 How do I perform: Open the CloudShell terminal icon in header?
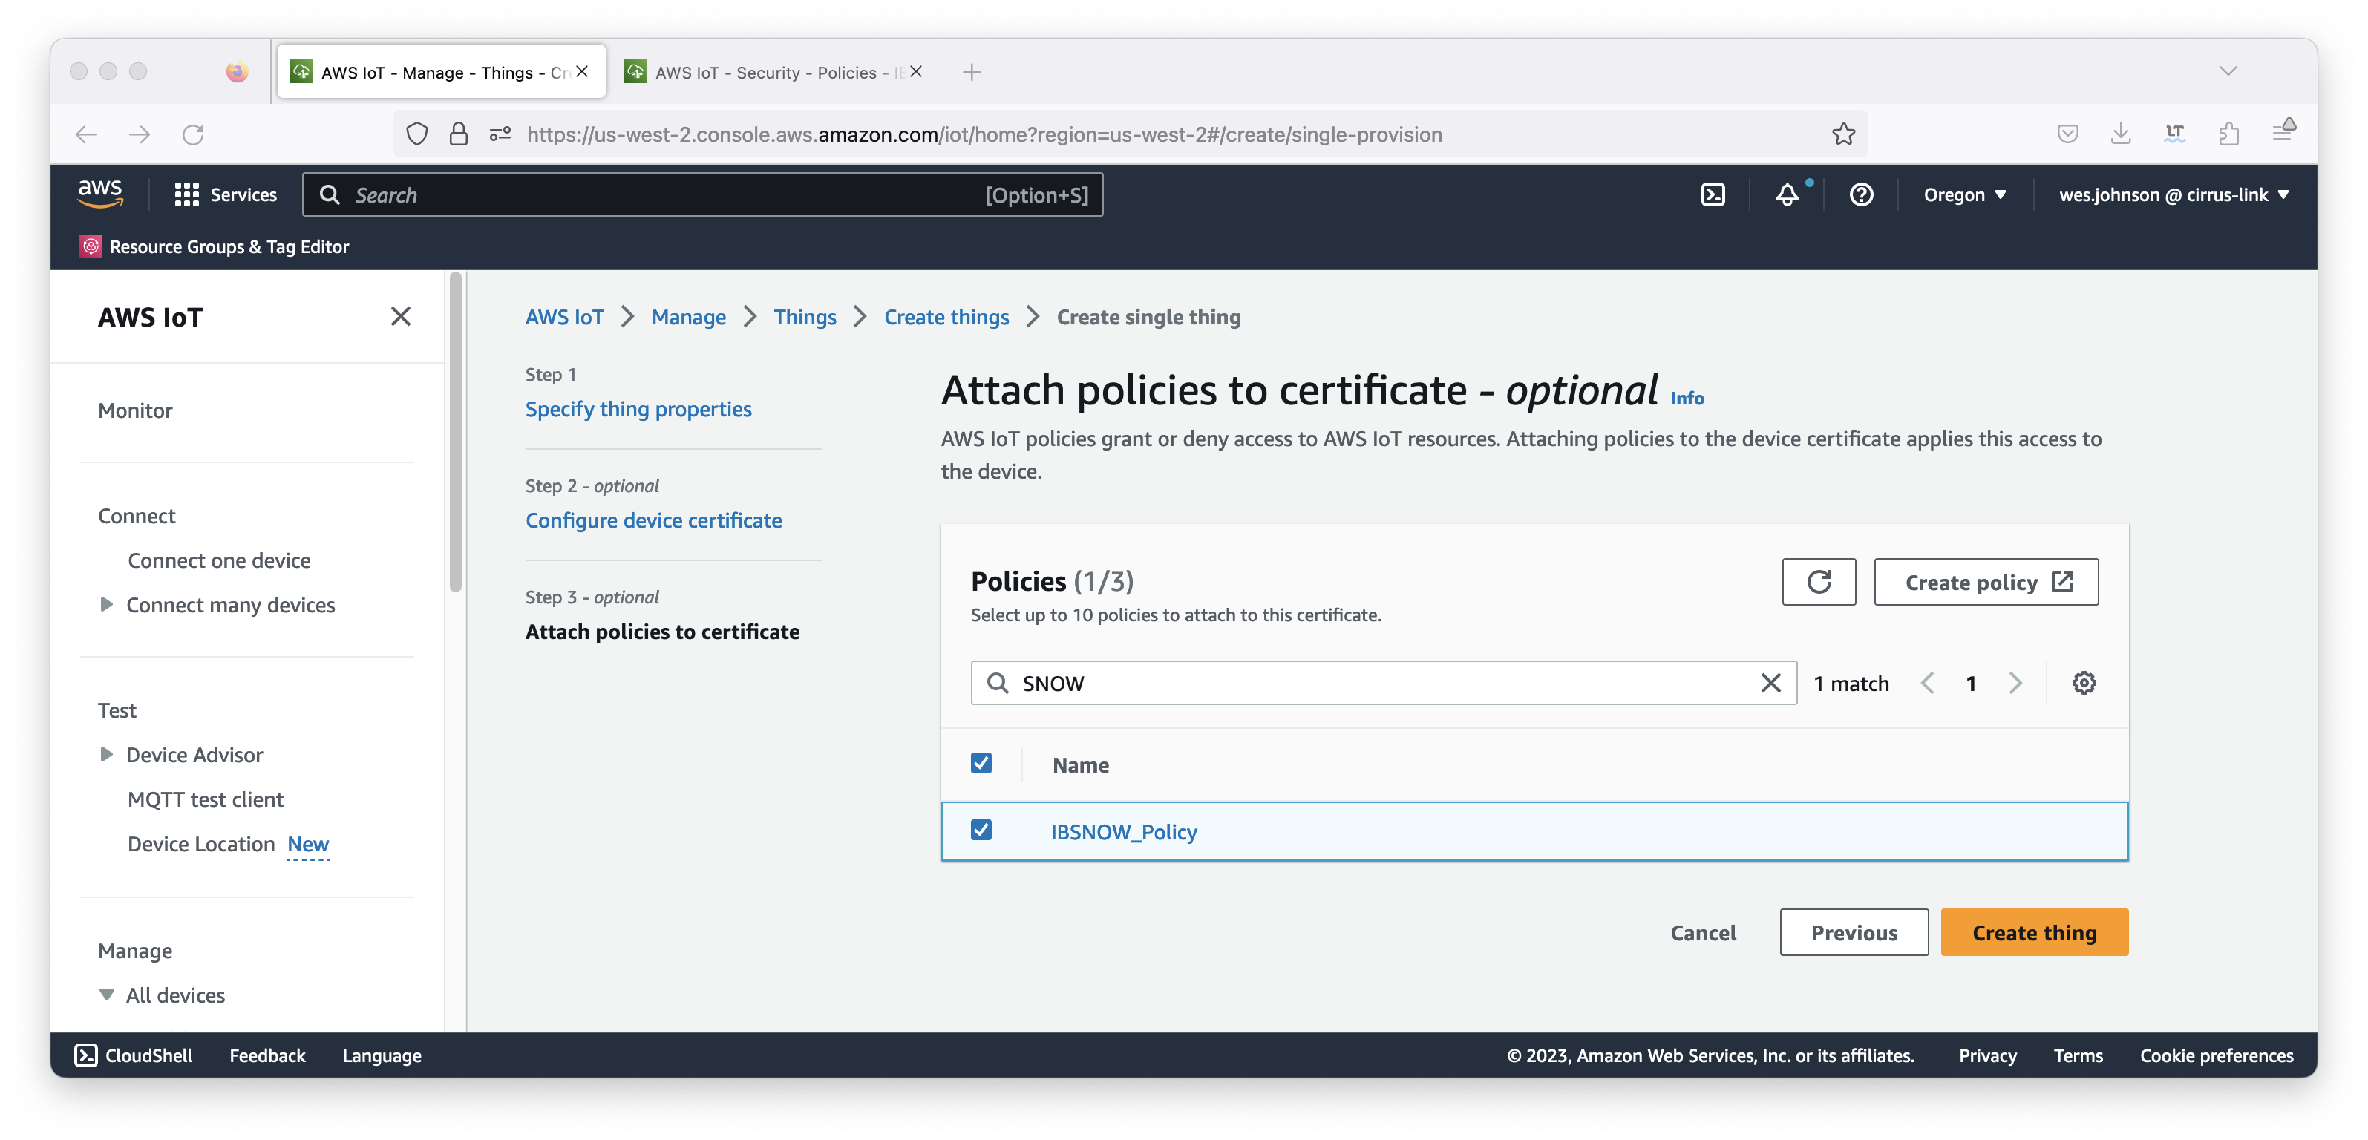1713,194
